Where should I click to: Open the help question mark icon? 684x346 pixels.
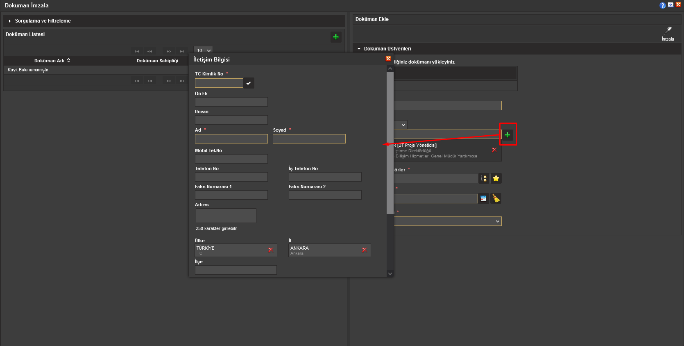[x=662, y=5]
